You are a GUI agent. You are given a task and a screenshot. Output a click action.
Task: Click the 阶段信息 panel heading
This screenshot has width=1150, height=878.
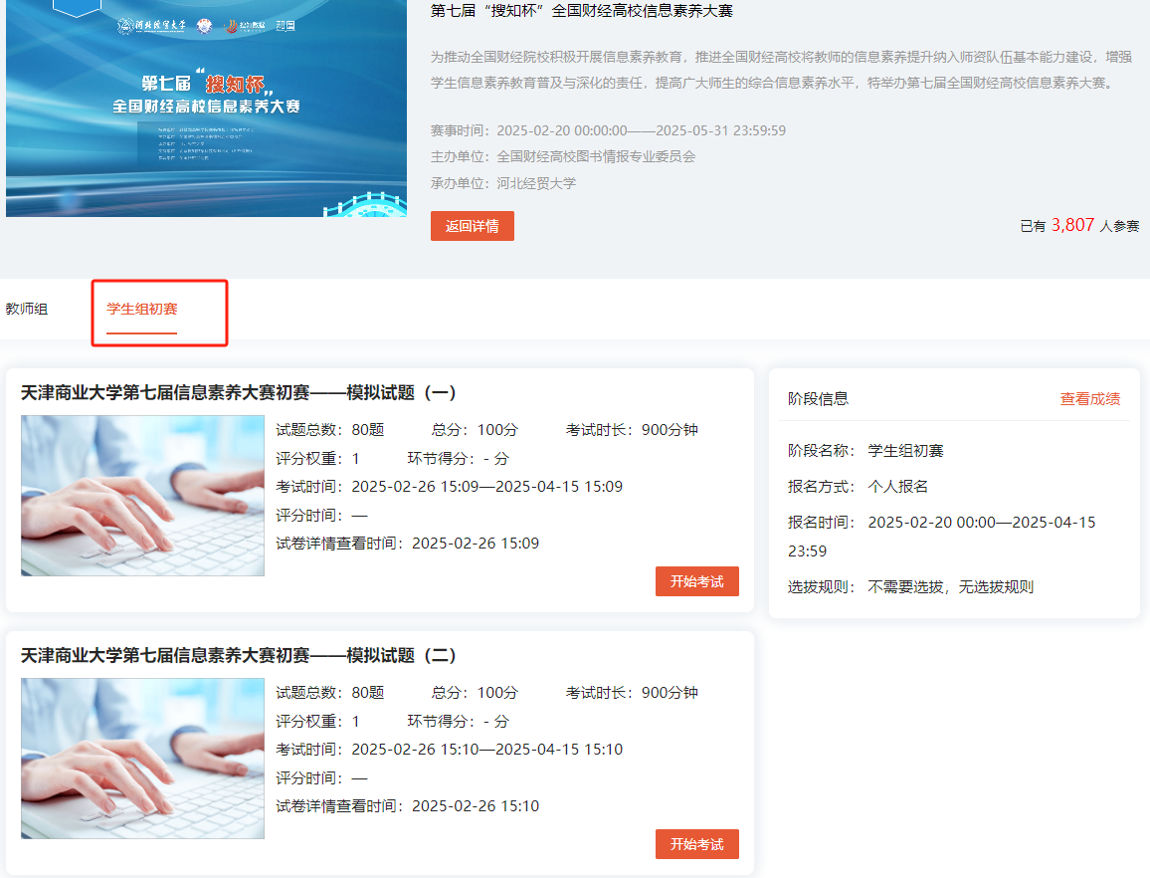[x=818, y=399]
